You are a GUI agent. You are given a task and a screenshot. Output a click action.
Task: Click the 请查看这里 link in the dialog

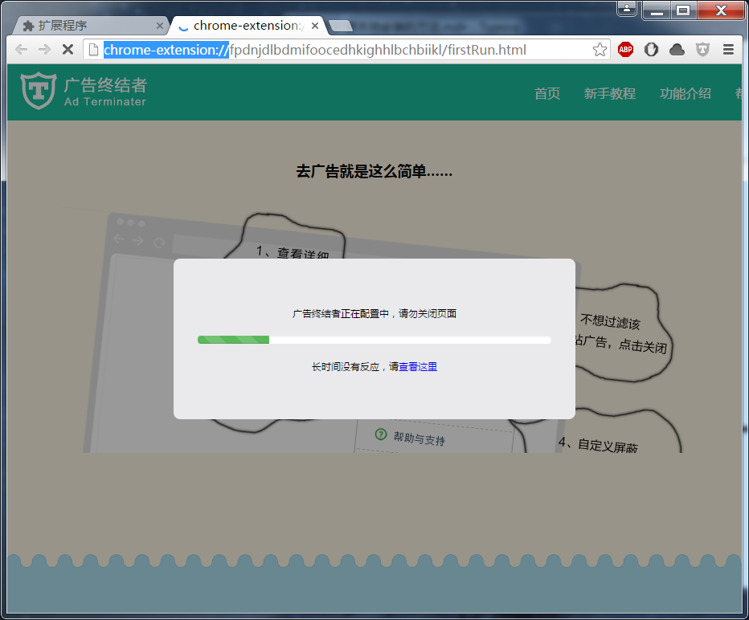pyautogui.click(x=413, y=367)
